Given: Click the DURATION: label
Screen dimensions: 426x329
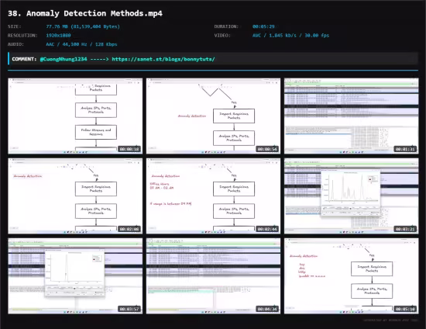Looking at the screenshot, I should 226,26.
